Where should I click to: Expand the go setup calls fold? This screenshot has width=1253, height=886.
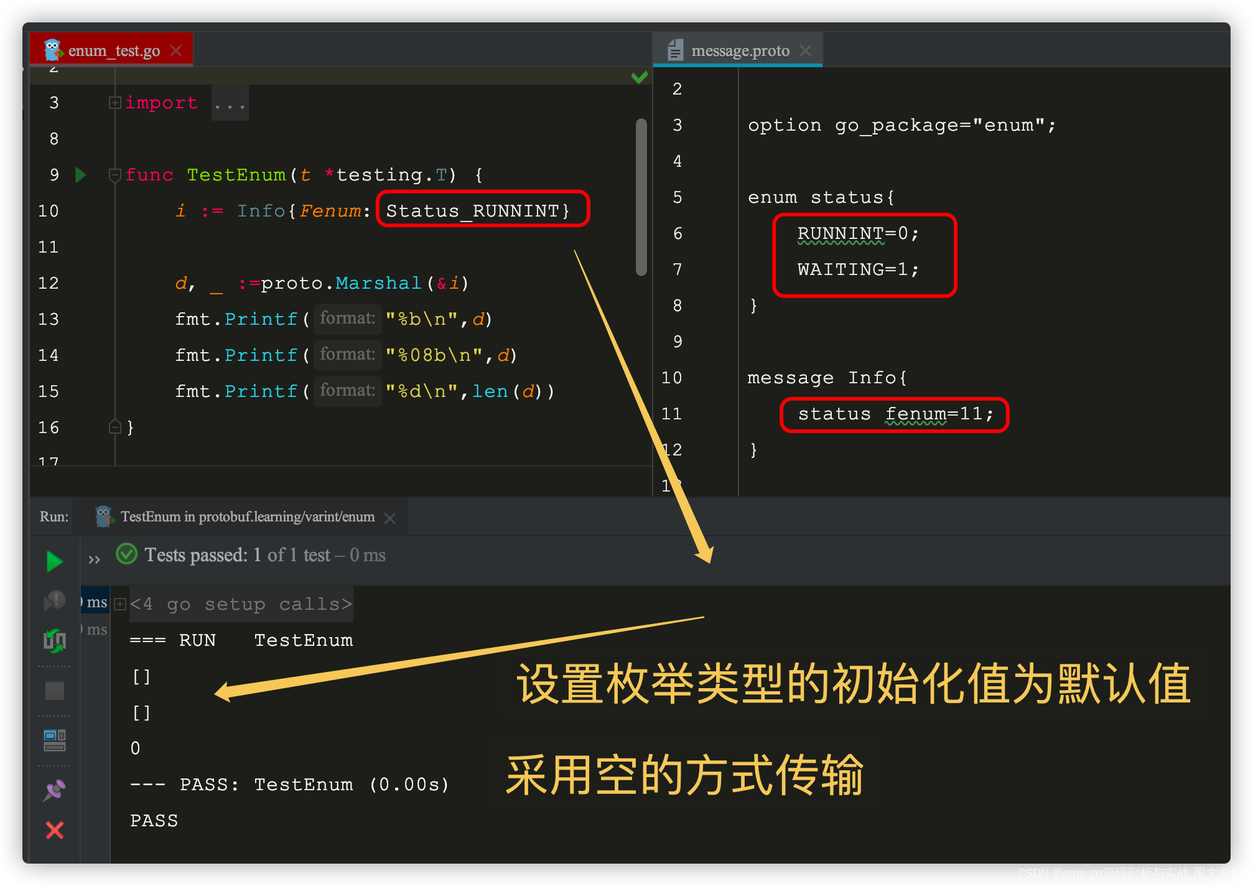tap(120, 604)
